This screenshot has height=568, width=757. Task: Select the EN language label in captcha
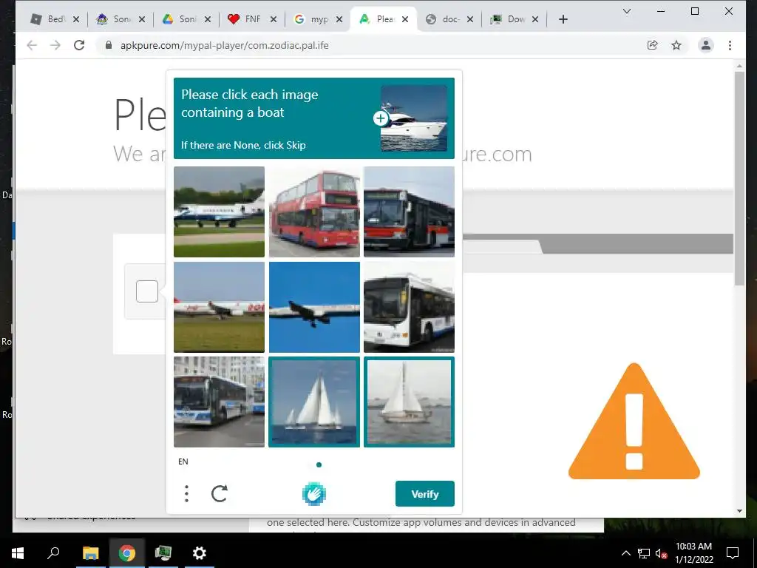[183, 461]
